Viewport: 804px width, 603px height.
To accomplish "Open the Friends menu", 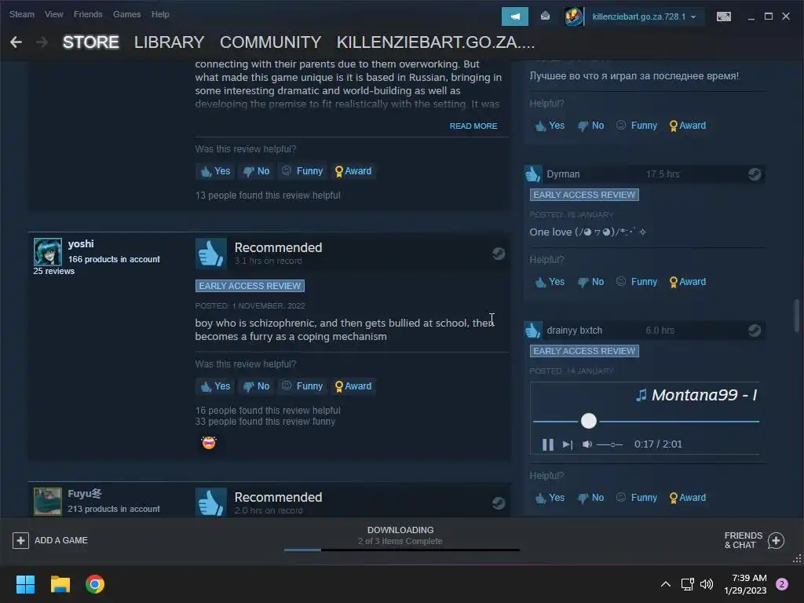I will click(x=88, y=14).
